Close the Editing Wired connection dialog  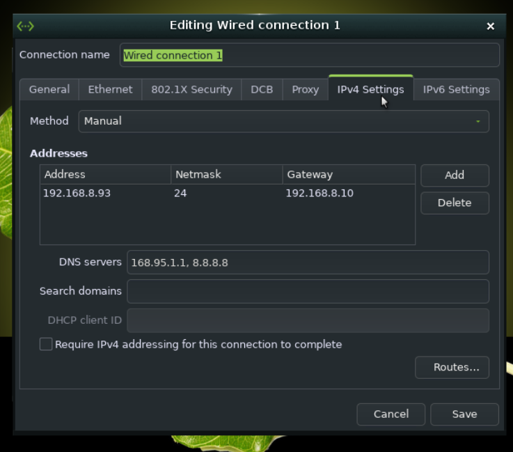click(491, 26)
